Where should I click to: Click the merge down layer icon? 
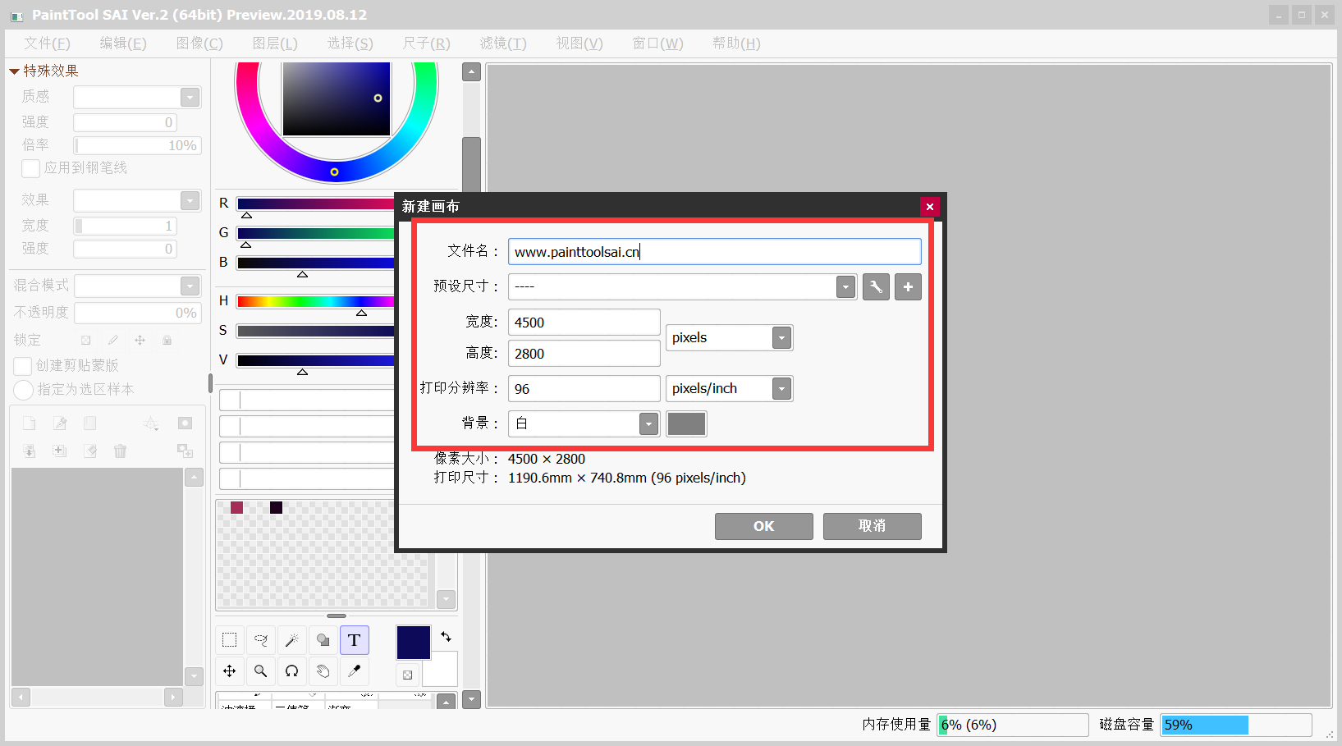coord(60,451)
